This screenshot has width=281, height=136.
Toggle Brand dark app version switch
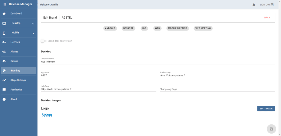pyautogui.click(x=44, y=41)
